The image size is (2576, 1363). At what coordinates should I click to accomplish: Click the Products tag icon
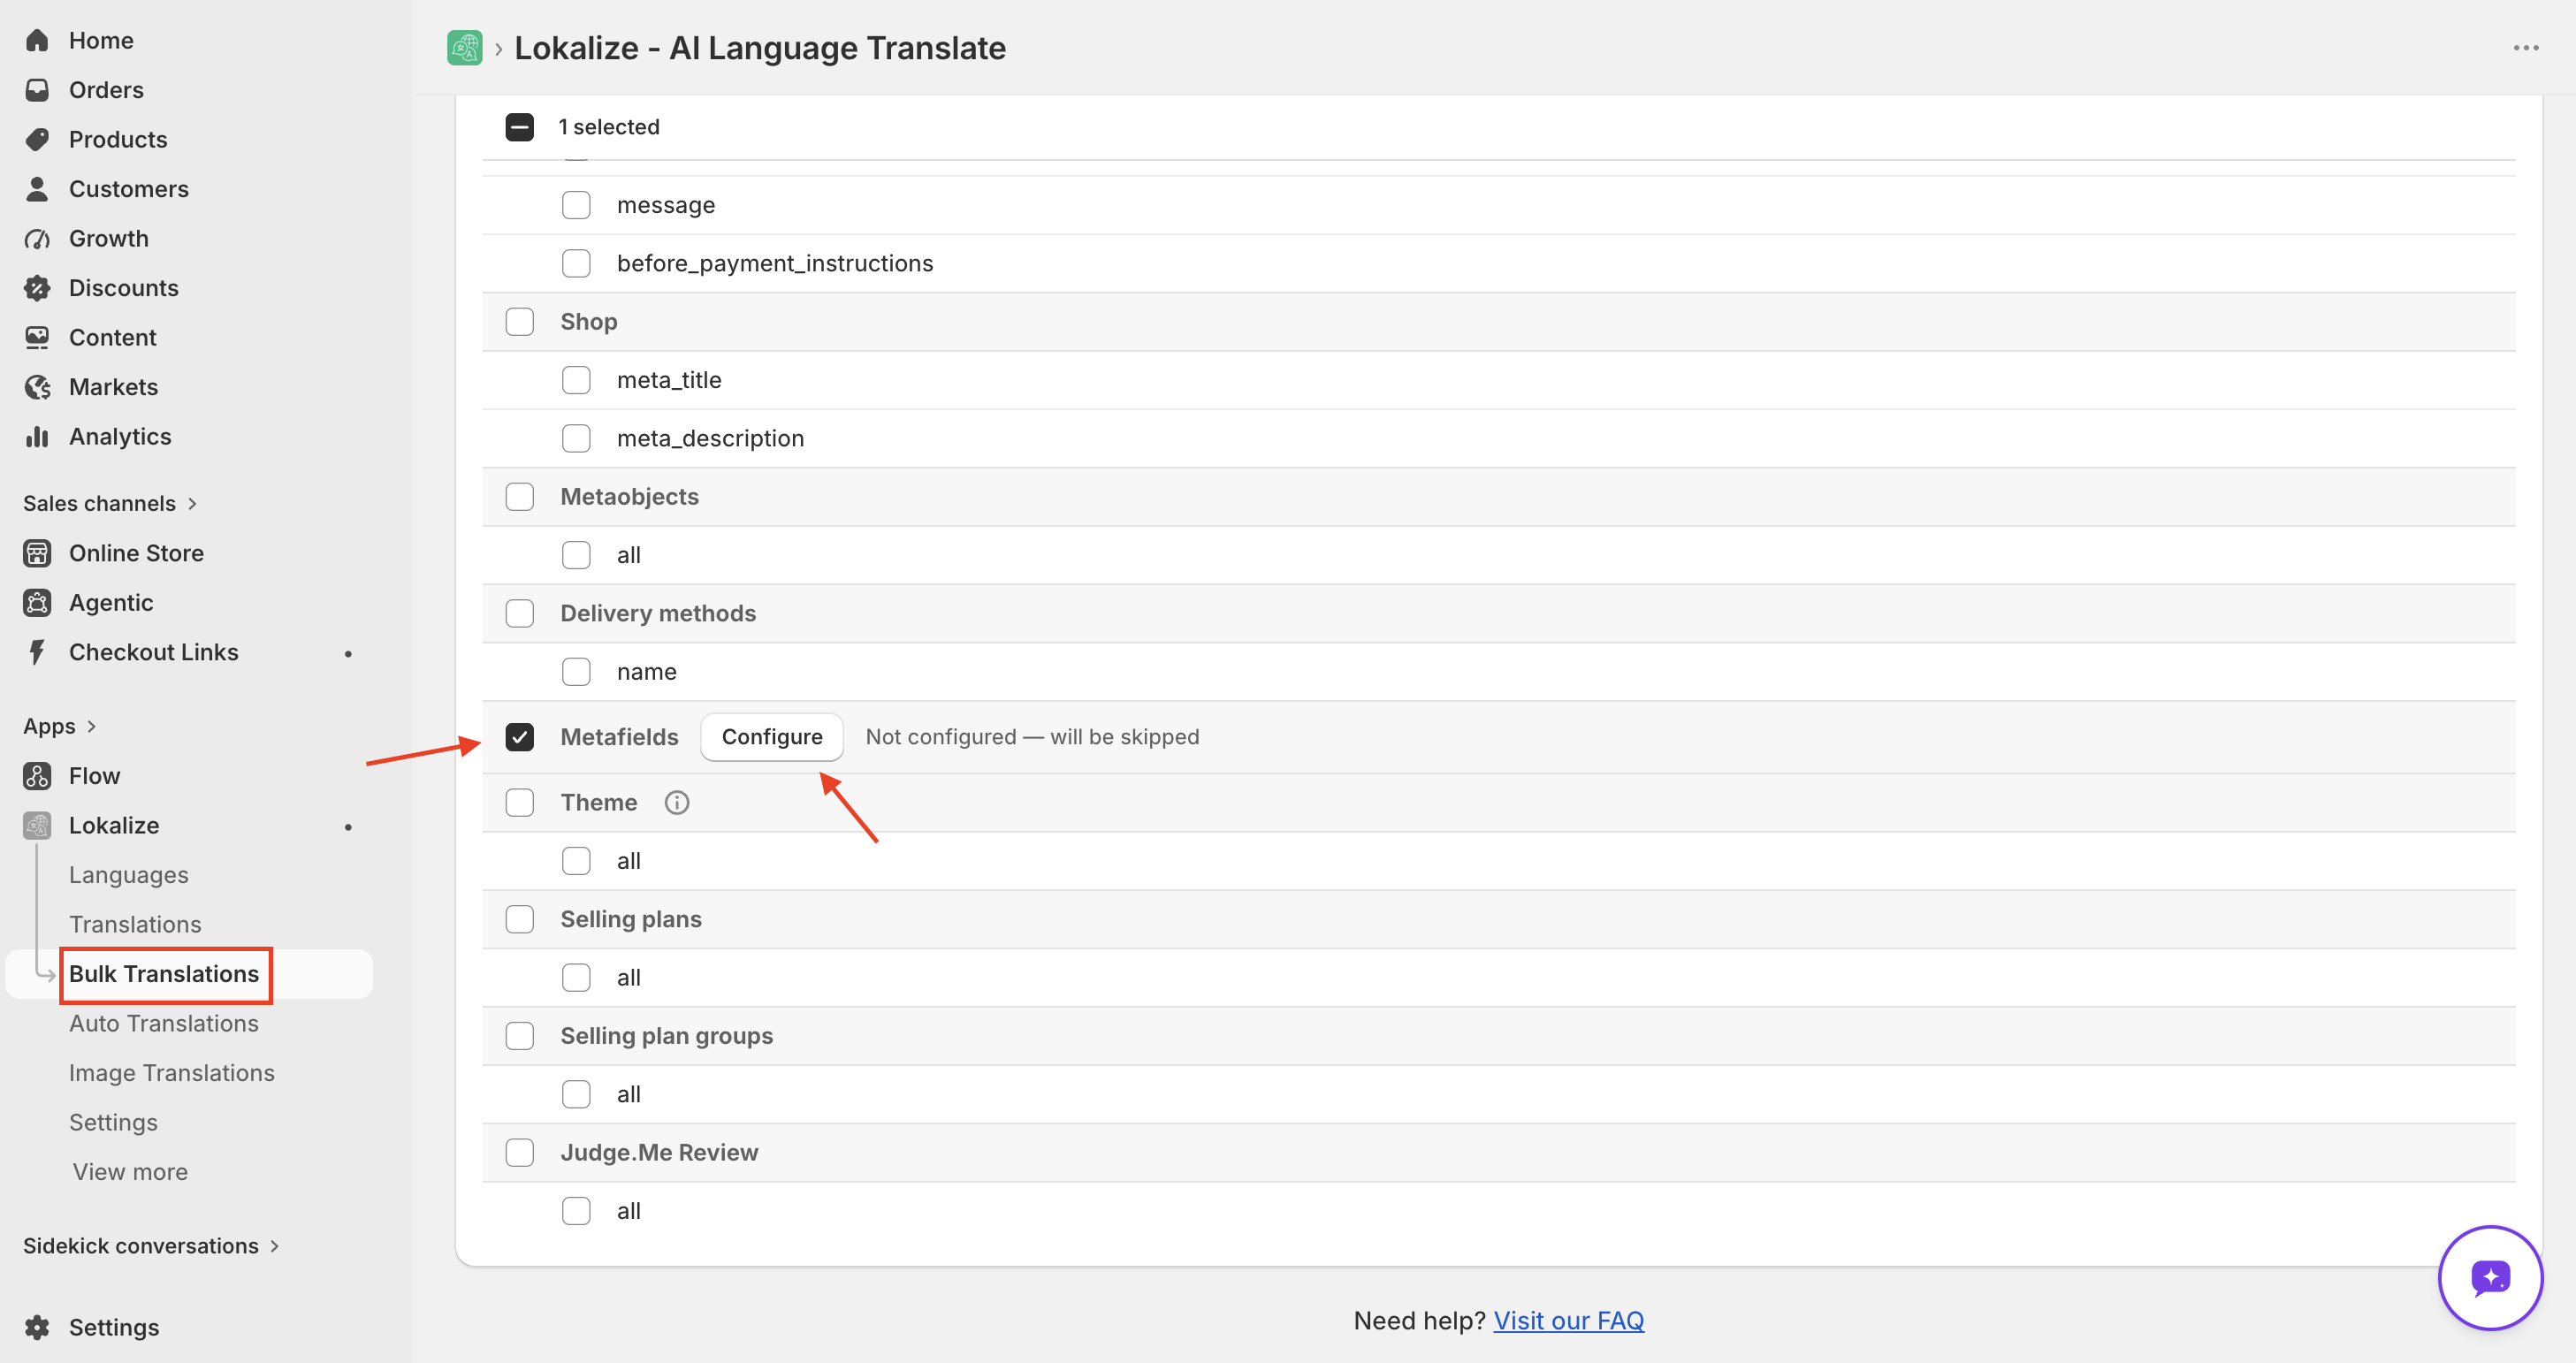pyautogui.click(x=37, y=139)
